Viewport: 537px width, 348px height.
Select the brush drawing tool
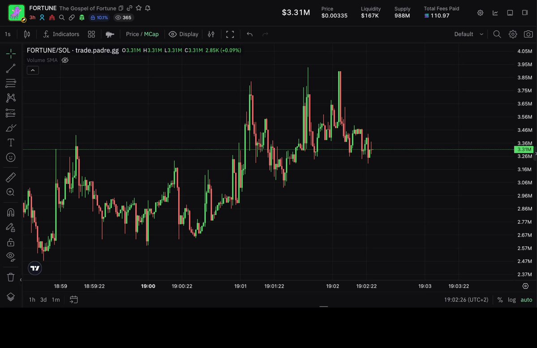[x=11, y=128]
